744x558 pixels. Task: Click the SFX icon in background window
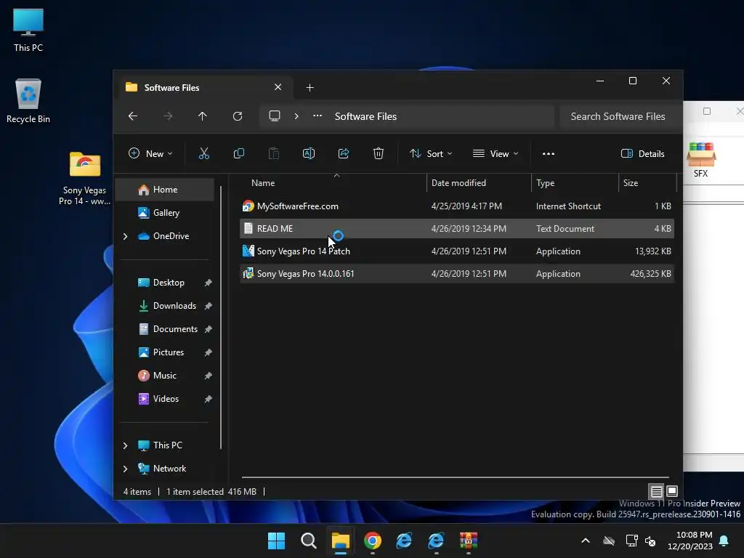701,160
